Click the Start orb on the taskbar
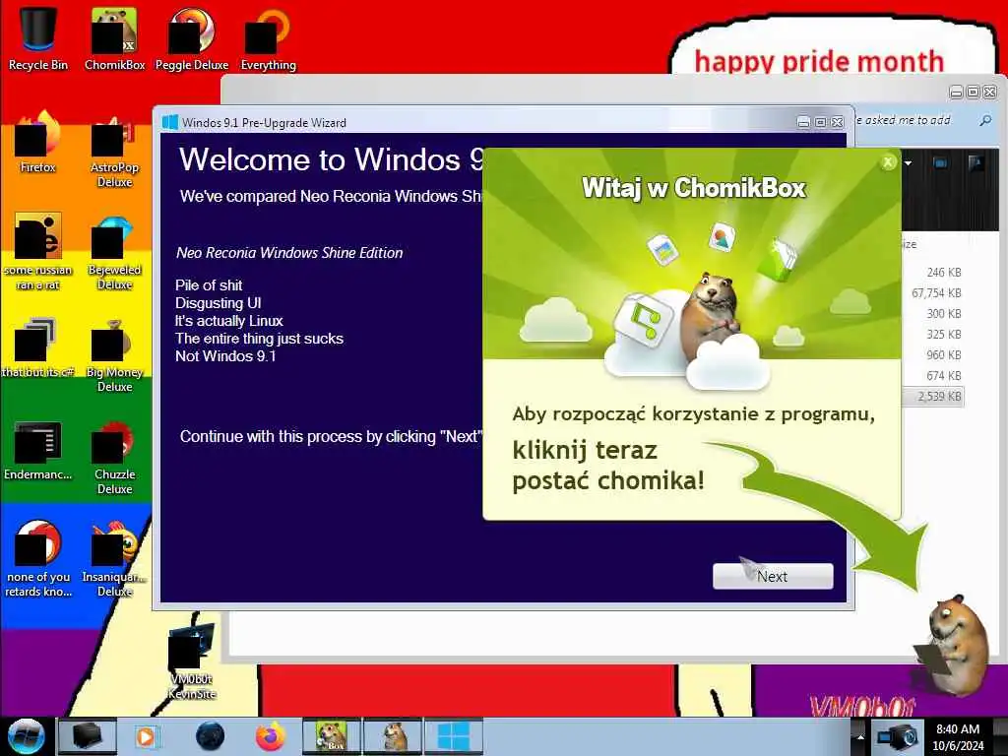The height and width of the screenshot is (756, 1008). click(26, 736)
